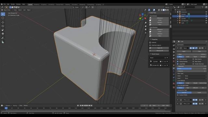Click the camera view icon in viewport

(146, 29)
